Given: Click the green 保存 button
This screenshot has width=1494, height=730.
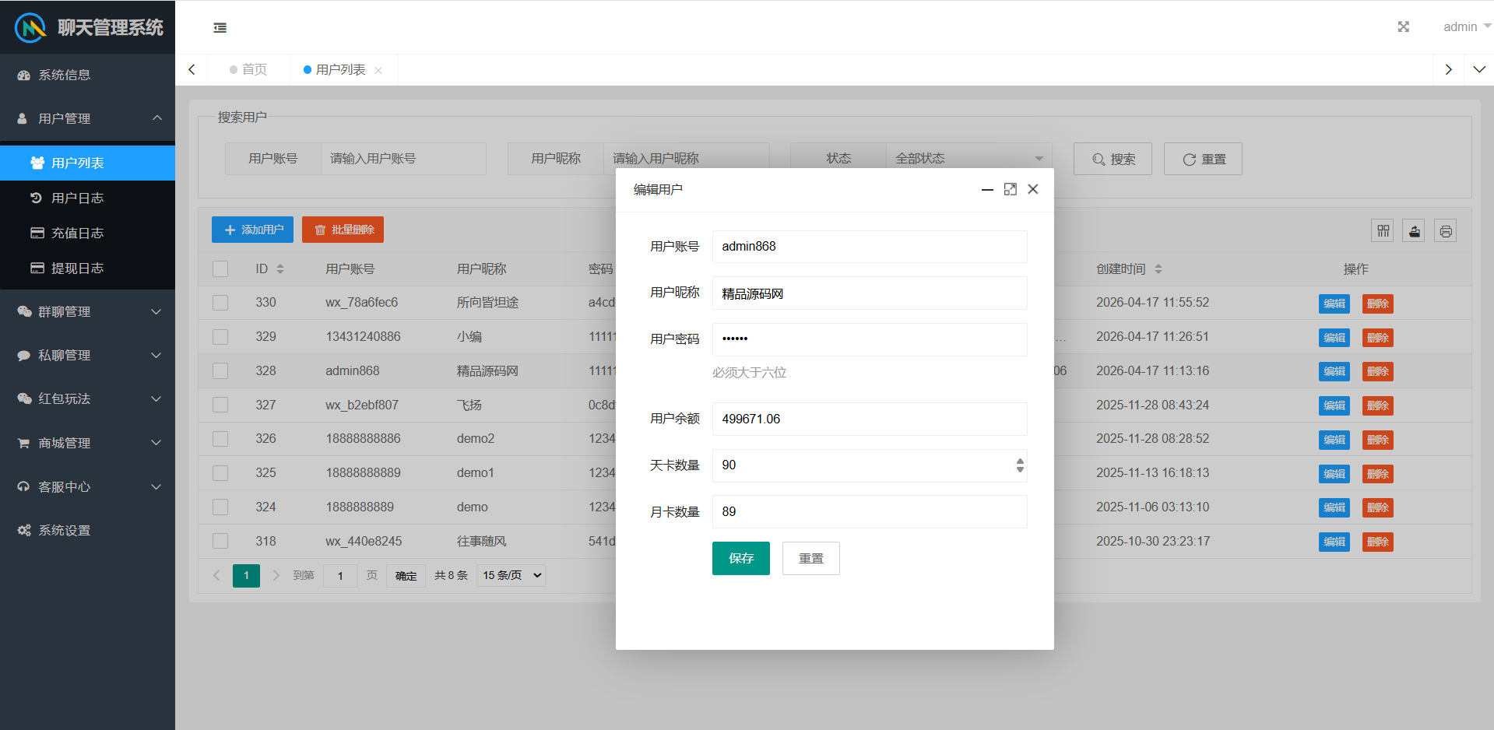Looking at the screenshot, I should click(x=740, y=559).
